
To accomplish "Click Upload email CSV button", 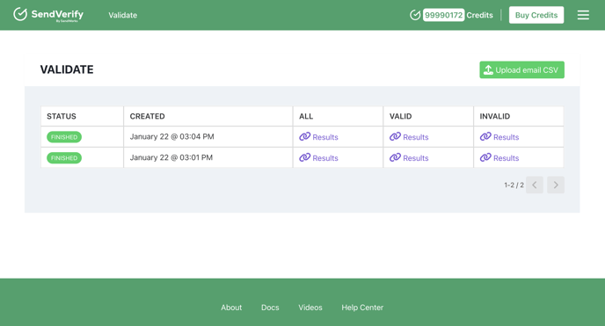I will click(521, 69).
